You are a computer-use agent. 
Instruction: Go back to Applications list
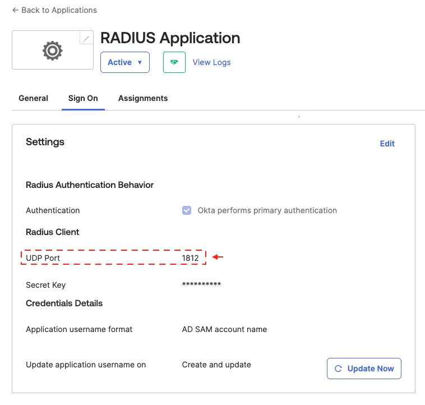(x=54, y=10)
